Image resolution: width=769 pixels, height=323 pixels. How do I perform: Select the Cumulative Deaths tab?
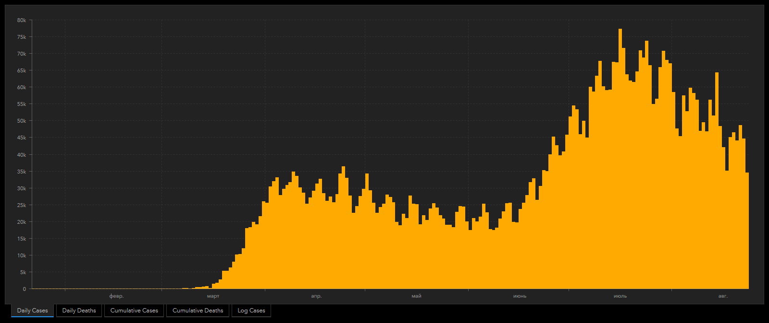(x=198, y=311)
